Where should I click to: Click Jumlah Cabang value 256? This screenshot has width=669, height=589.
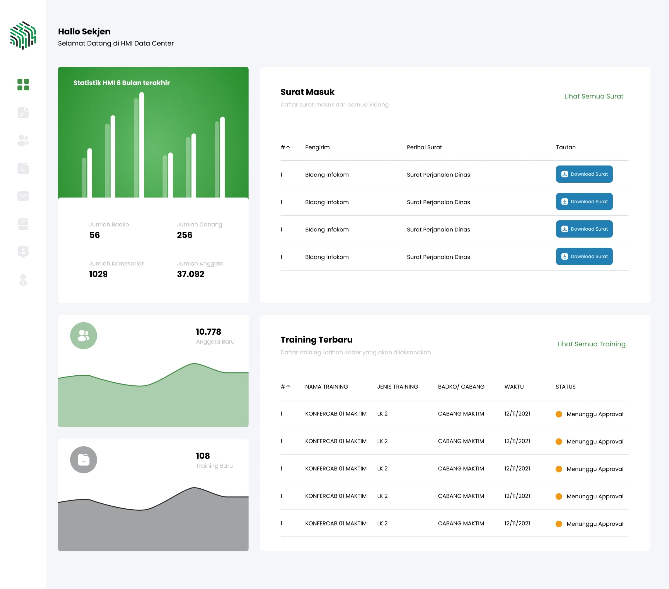[185, 235]
